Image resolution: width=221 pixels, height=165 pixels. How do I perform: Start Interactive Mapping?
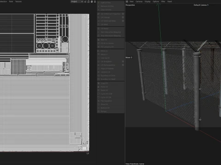(x=110, y=32)
